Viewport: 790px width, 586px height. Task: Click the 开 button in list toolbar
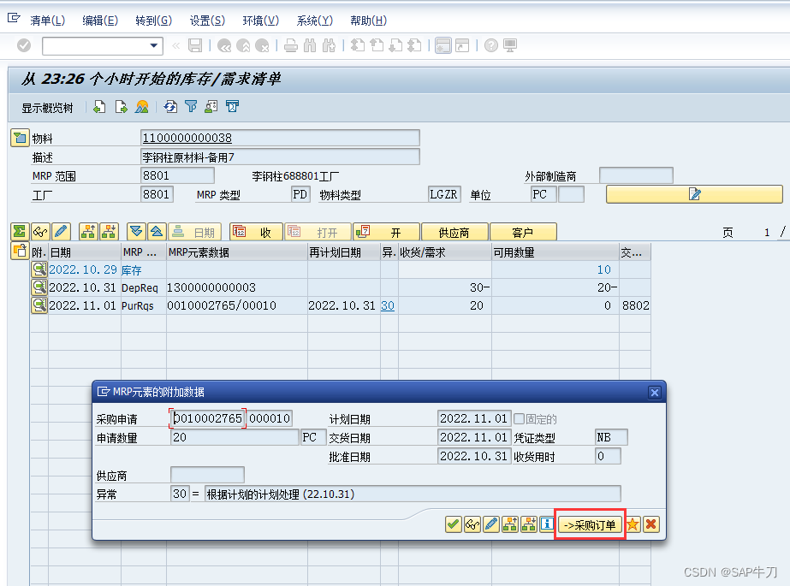[x=386, y=232]
